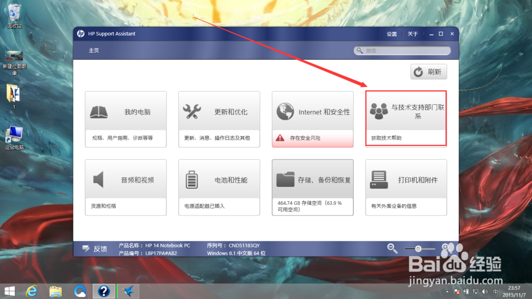
Task: Open the Internet 和安全性 tile label
Action: coord(324,112)
